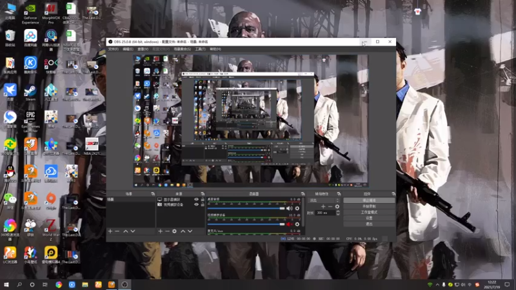This screenshot has width=516, height=290.
Task: Undock the Sources panel with its float icon
Action: (x=203, y=194)
